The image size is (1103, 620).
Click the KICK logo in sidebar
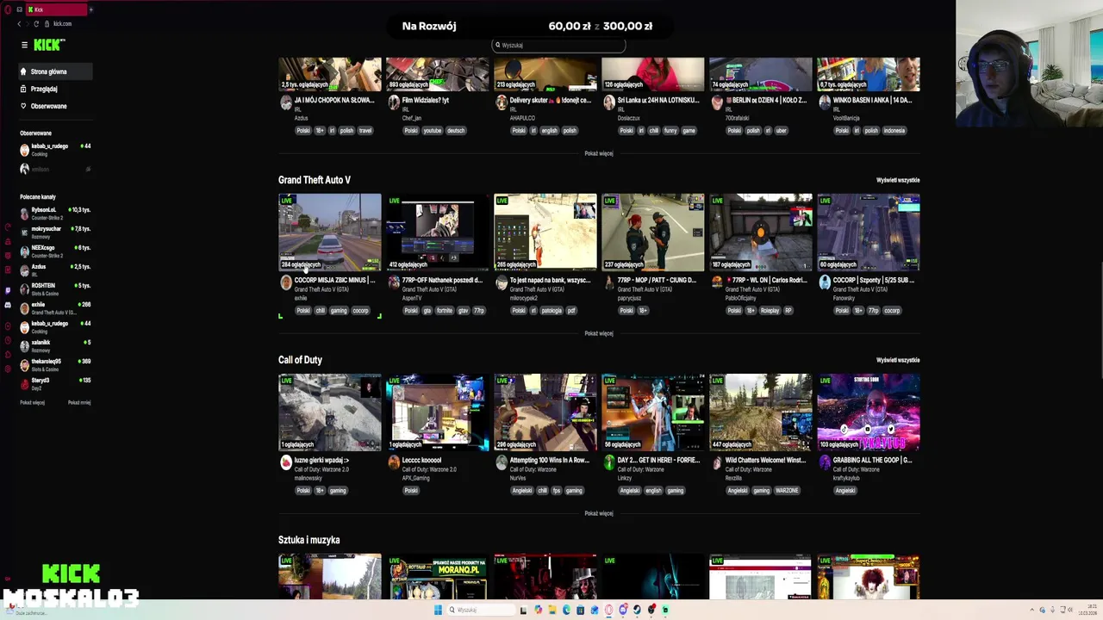click(48, 45)
